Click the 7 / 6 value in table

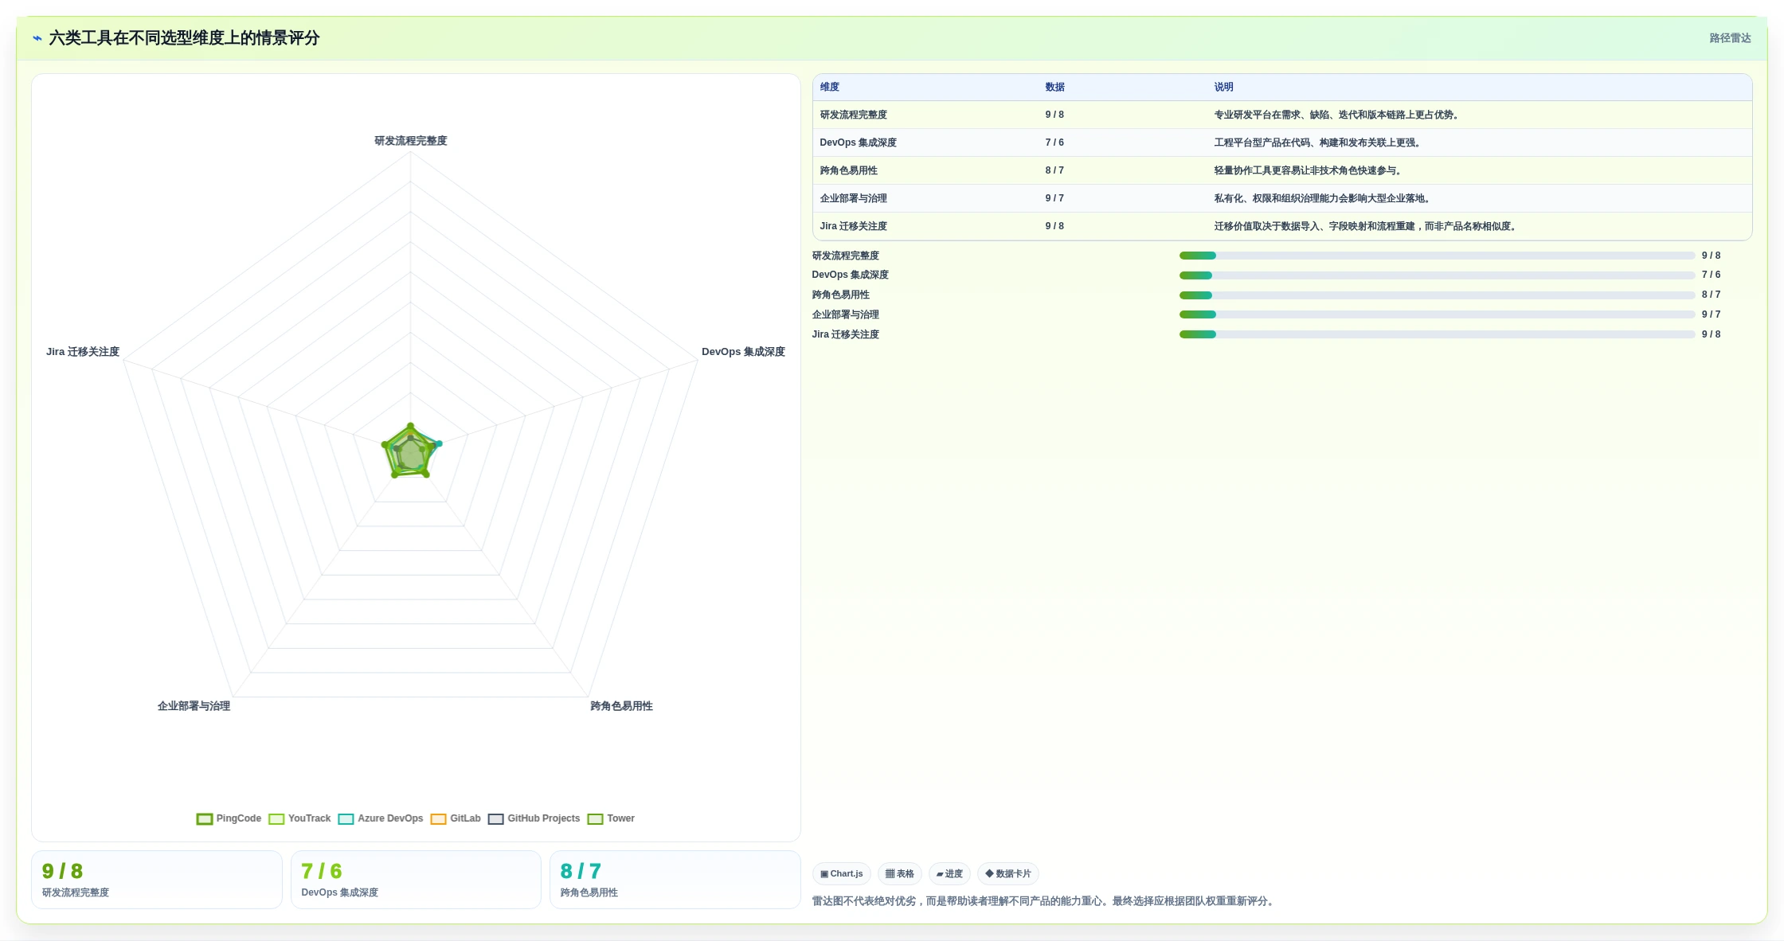(1054, 143)
